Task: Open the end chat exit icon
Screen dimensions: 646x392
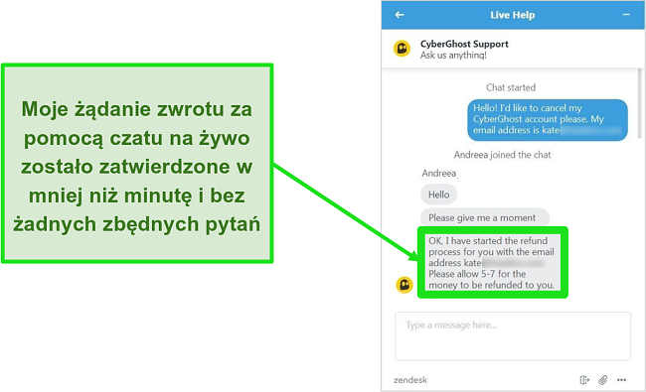Action: pos(584,380)
